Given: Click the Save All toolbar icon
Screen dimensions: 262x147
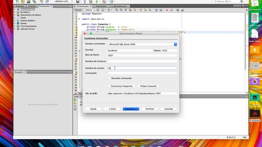Looking at the screenshot, I should (34, 2).
